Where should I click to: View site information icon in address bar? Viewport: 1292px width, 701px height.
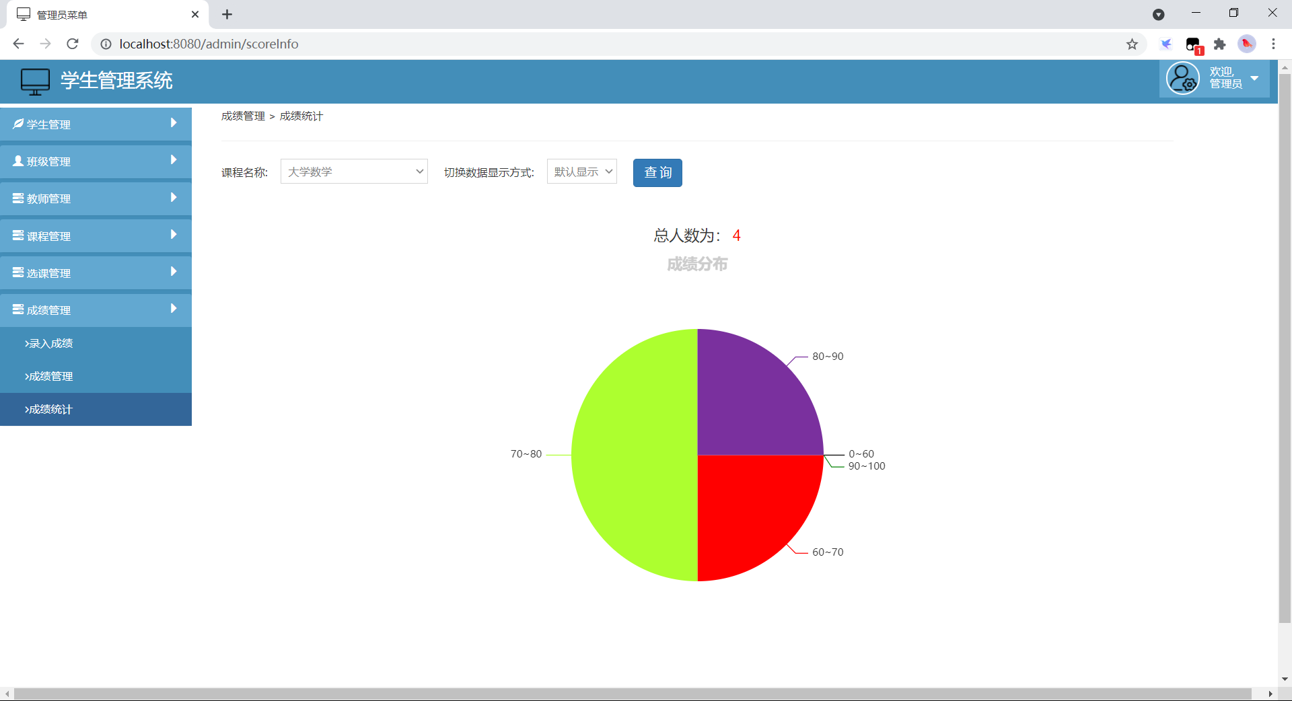coord(106,44)
